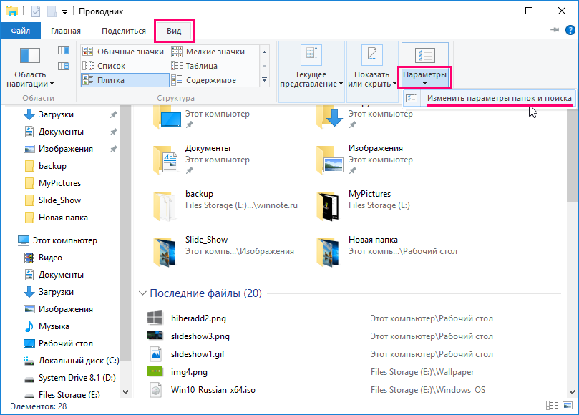The height and width of the screenshot is (415, 579).
Task: Select backup folder in sidebar
Action: point(52,166)
